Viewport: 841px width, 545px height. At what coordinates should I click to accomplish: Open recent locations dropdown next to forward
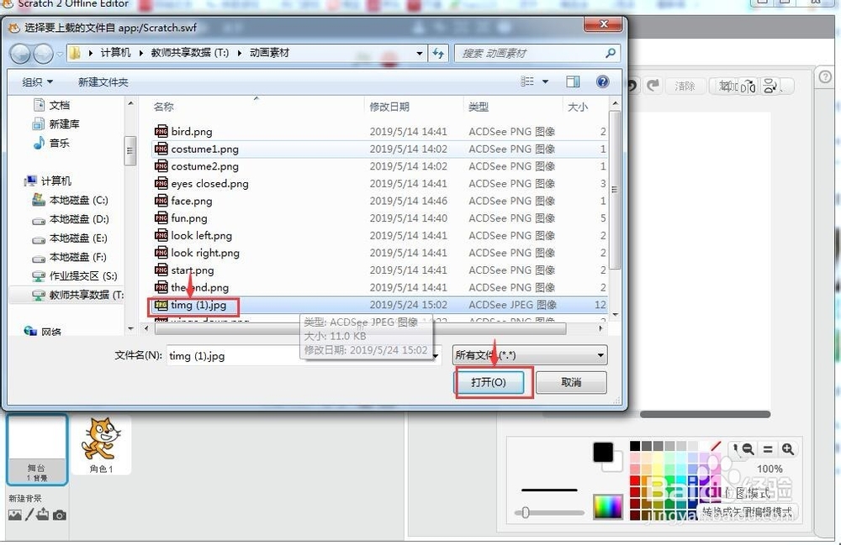pos(60,54)
